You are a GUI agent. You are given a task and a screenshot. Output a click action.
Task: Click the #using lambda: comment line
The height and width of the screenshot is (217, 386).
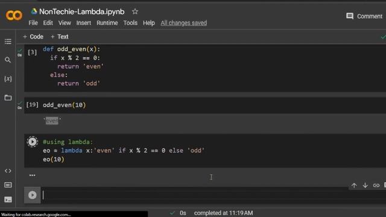[x=68, y=142]
